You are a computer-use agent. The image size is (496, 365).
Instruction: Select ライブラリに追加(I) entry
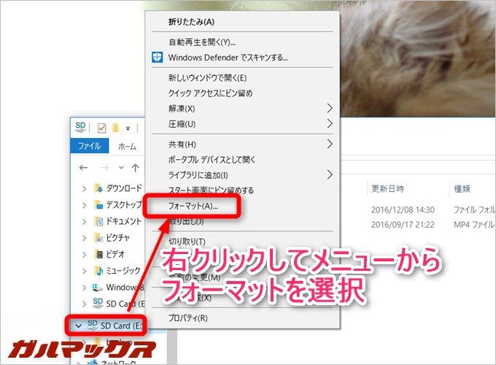tap(198, 175)
